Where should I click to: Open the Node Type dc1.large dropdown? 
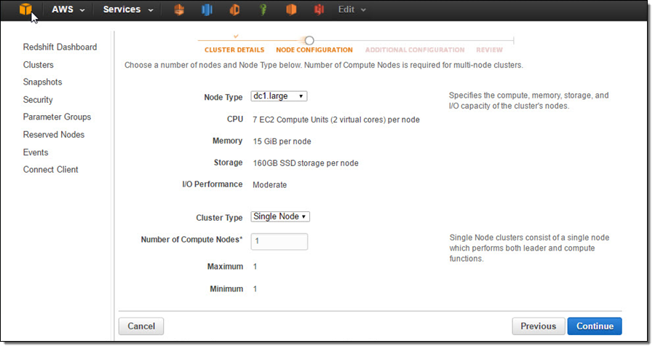(x=279, y=96)
